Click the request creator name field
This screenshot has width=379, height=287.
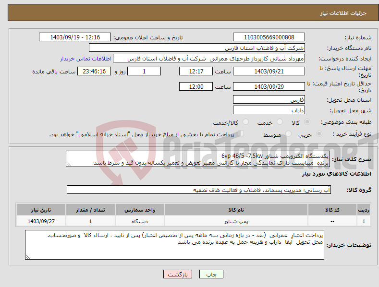(209, 58)
